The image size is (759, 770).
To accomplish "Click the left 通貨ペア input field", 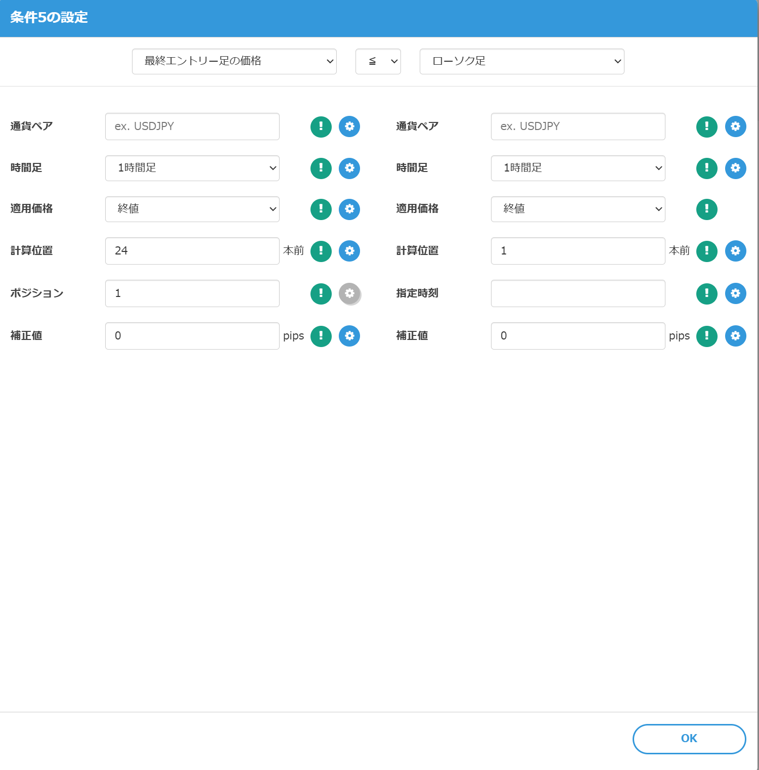I will 192,126.
